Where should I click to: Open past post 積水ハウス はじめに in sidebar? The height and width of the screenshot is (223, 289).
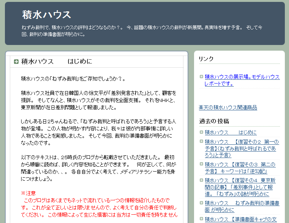(231, 132)
